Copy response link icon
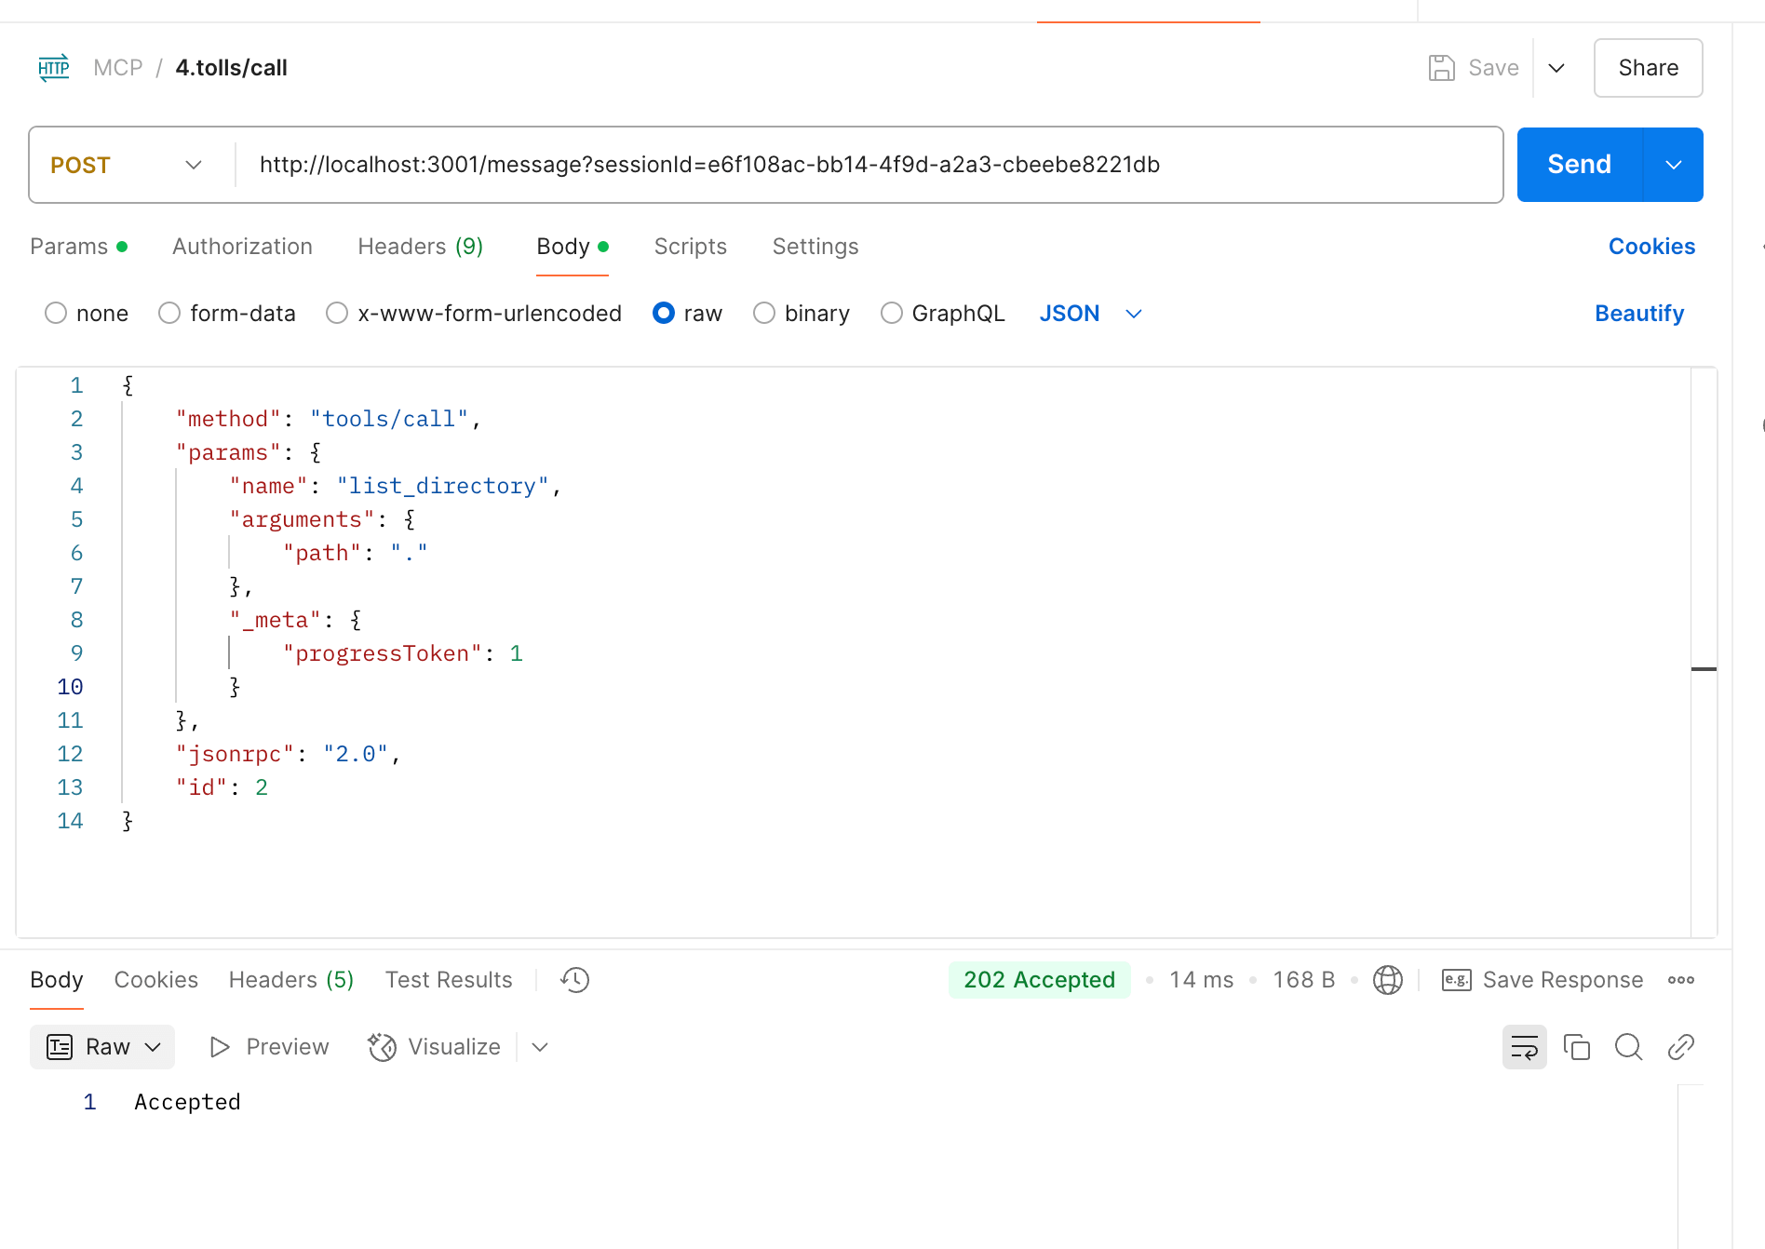 click(1680, 1047)
